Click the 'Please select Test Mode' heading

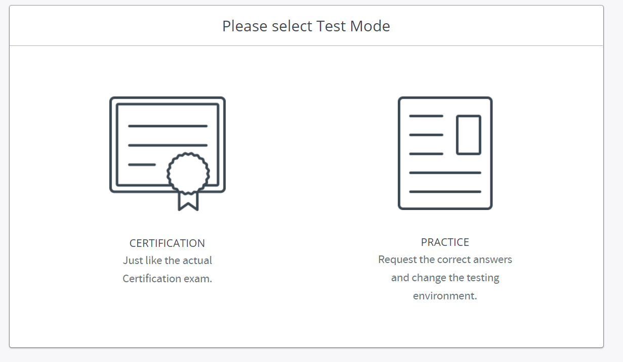[x=306, y=26]
